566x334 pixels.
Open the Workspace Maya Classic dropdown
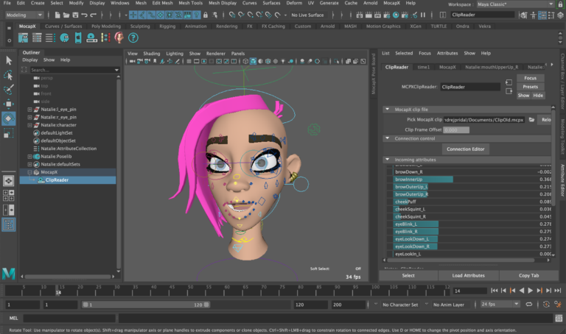[x=515, y=4]
